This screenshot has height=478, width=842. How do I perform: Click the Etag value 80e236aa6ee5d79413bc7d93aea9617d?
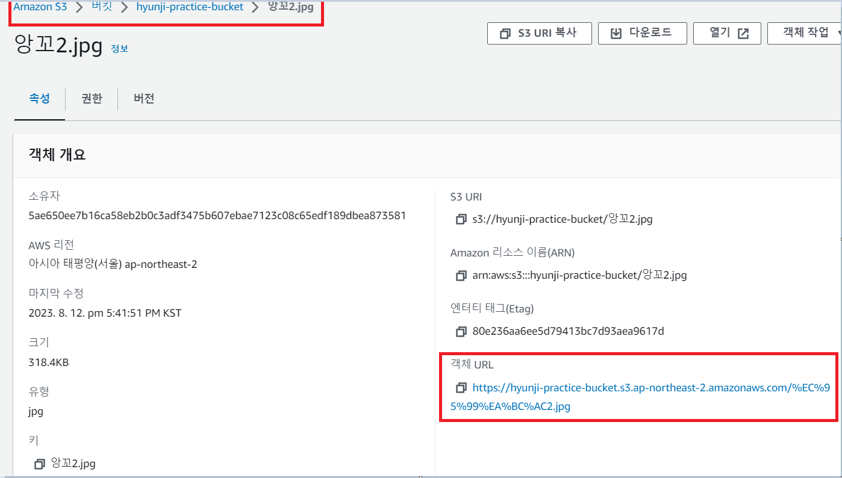pos(568,331)
